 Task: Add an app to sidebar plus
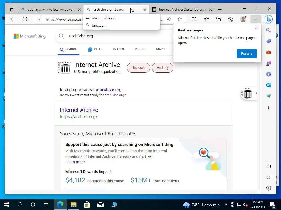[x=268, y=108]
